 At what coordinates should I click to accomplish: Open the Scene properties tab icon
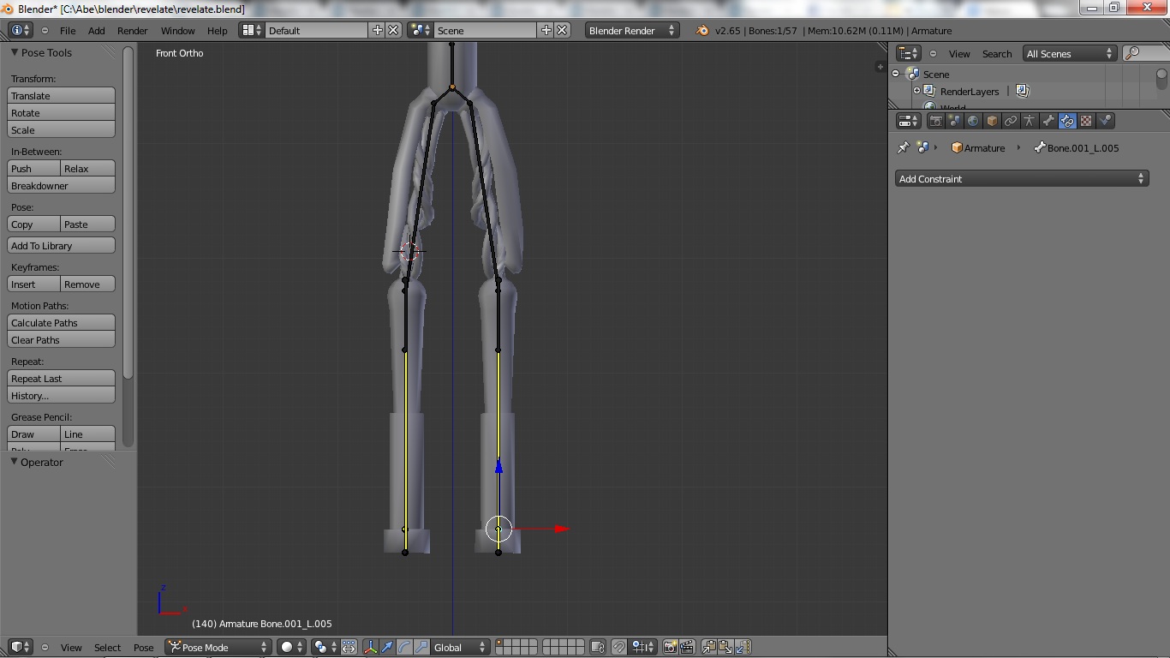tap(954, 121)
